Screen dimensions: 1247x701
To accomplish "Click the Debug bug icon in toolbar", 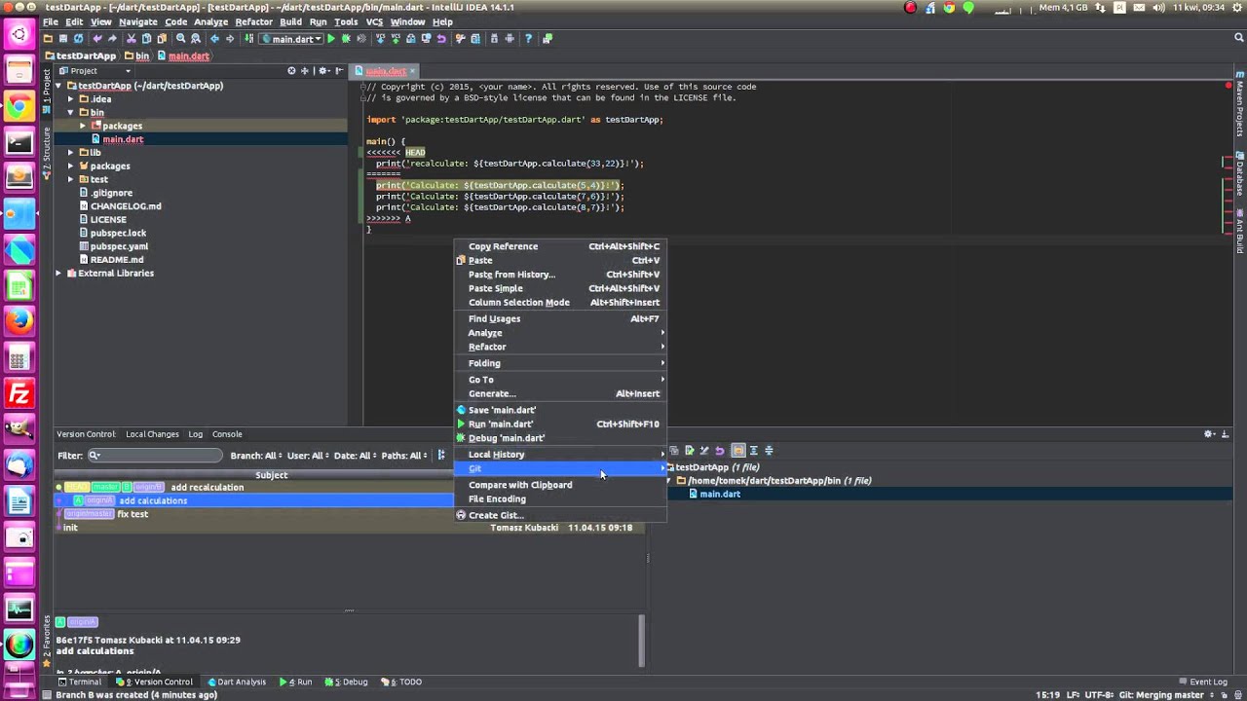I will point(346,39).
